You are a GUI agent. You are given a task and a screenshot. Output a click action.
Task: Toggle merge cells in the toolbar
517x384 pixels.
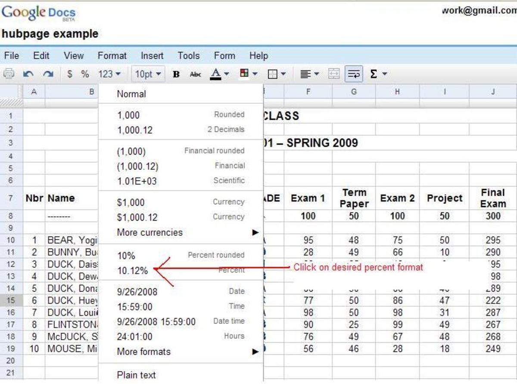tap(334, 73)
